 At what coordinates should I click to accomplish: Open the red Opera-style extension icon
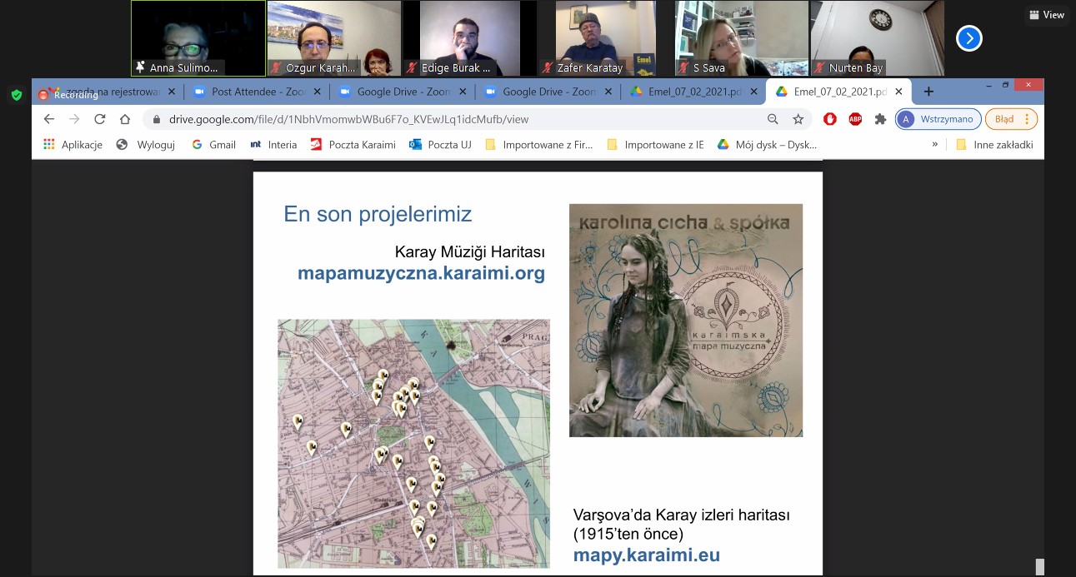(830, 119)
